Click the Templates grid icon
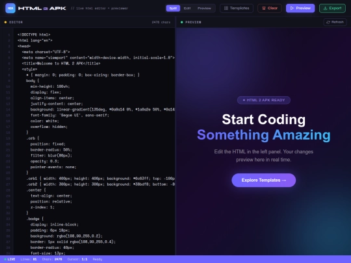351x263 pixels. (226, 8)
